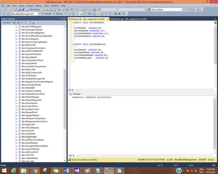Click the Refresh icon in Object Explorer

coord(29,23)
